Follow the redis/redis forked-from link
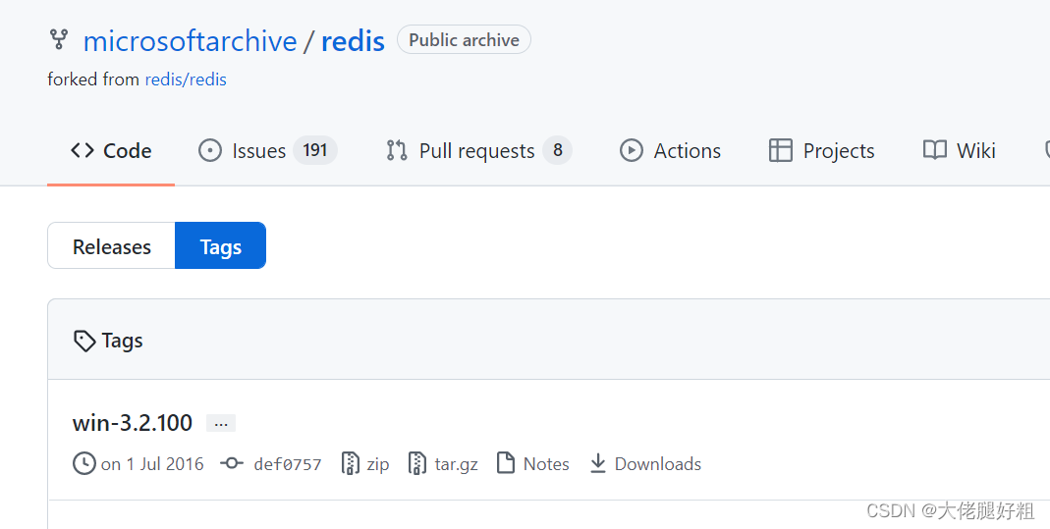 tap(186, 79)
